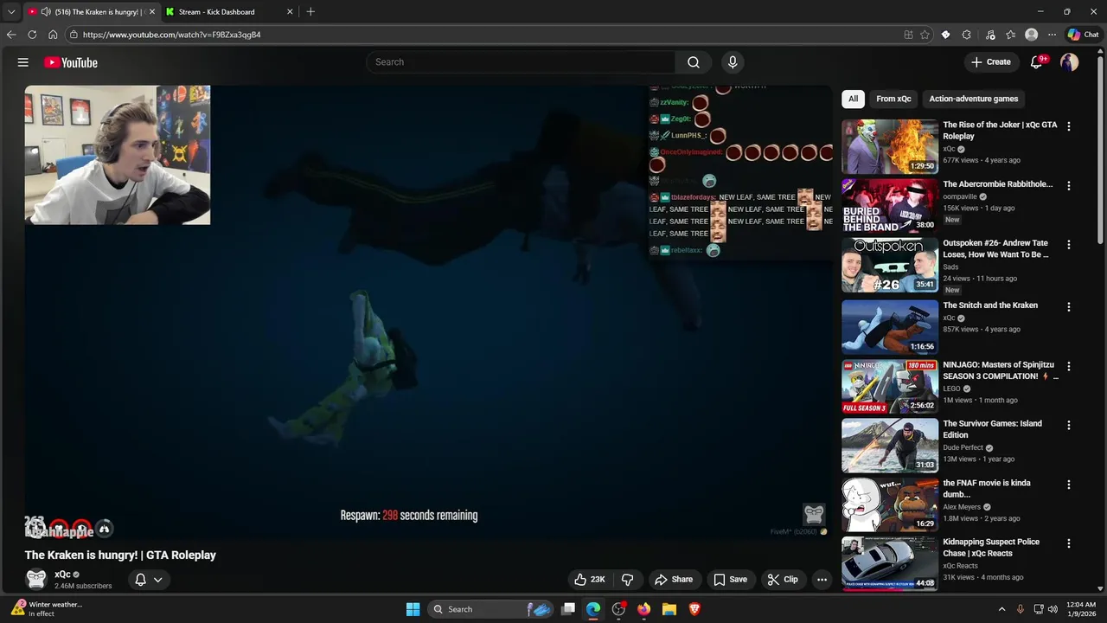Click the Windows taskbar Search box
The width and height of the screenshot is (1107, 623).
[x=490, y=609]
